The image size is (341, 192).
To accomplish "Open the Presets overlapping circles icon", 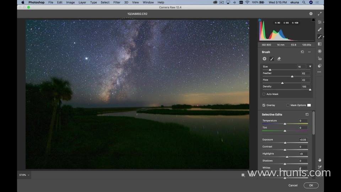I will point(319,66).
